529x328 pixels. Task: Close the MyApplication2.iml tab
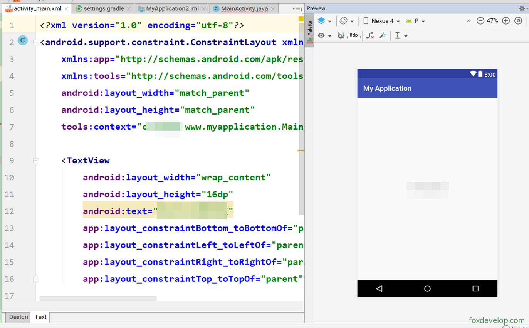pos(204,8)
